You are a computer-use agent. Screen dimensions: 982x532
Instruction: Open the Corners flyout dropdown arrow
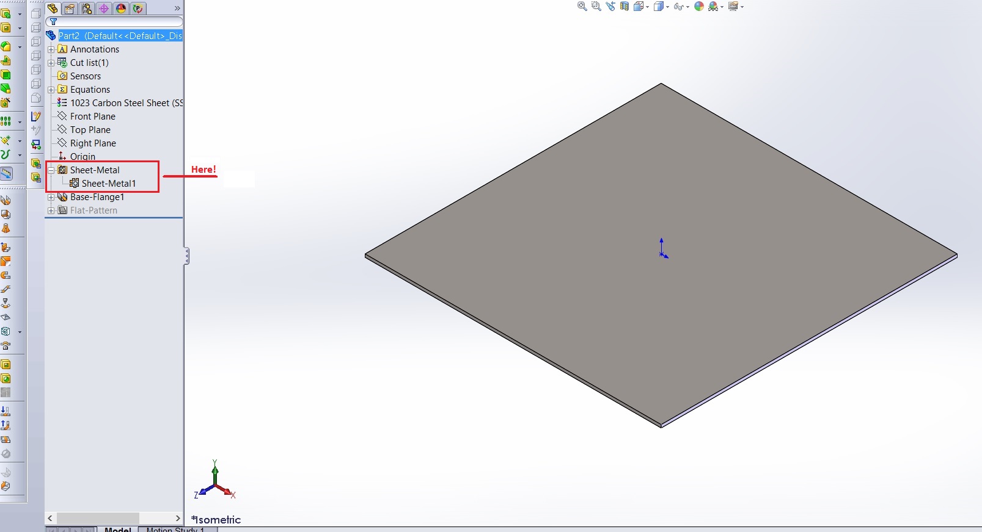[20, 332]
